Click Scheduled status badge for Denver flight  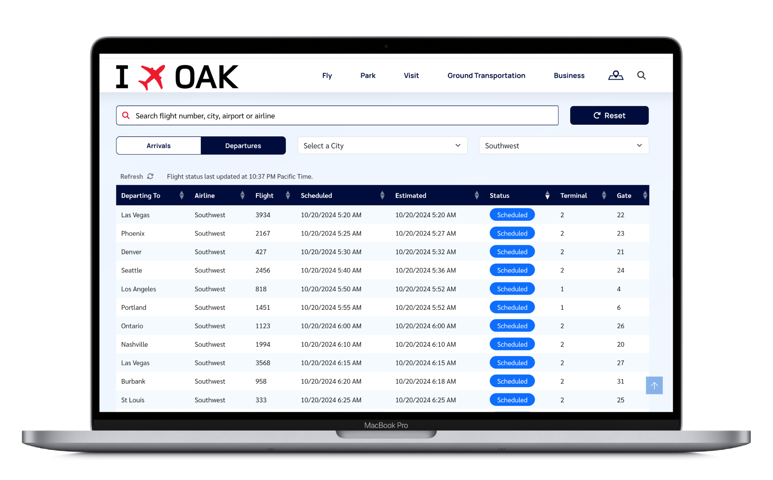click(x=512, y=252)
